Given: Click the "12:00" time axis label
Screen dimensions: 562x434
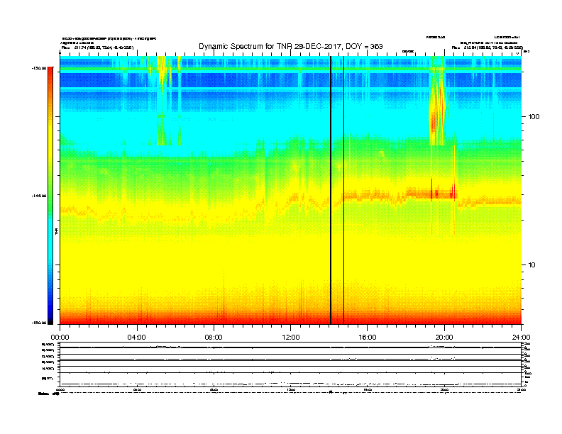Looking at the screenshot, I should [x=291, y=338].
